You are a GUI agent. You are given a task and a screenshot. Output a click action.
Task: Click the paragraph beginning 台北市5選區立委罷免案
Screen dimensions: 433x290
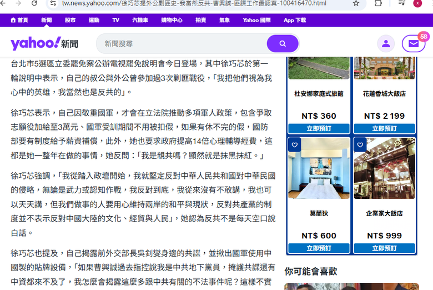(x=142, y=78)
